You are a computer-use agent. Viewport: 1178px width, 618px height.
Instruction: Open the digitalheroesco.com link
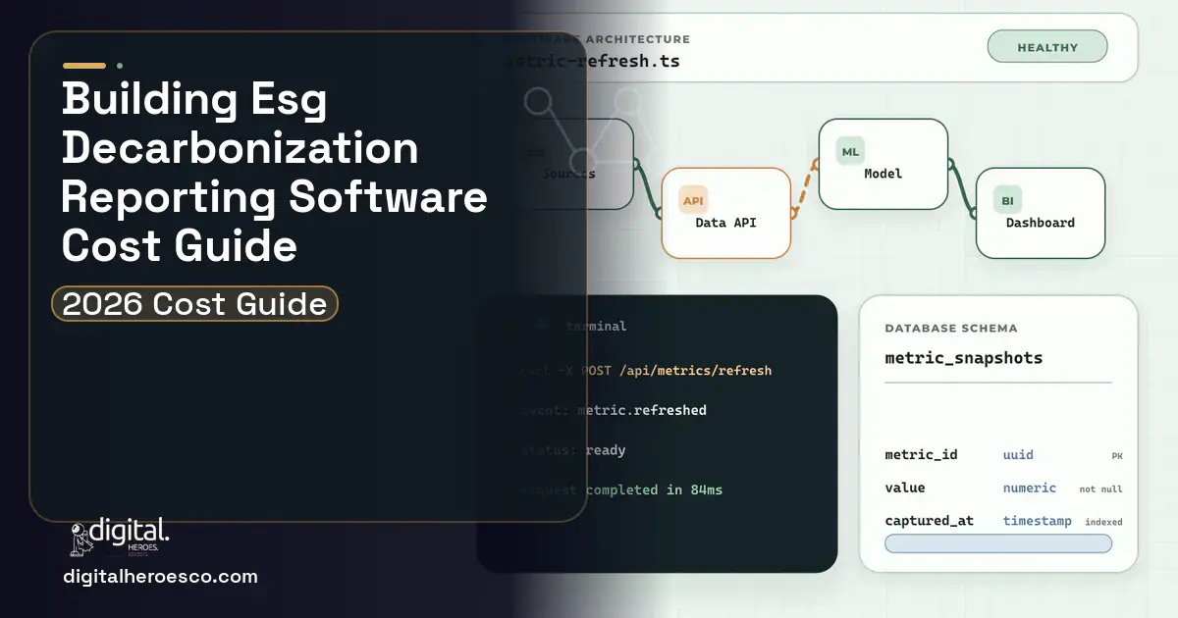click(160, 577)
